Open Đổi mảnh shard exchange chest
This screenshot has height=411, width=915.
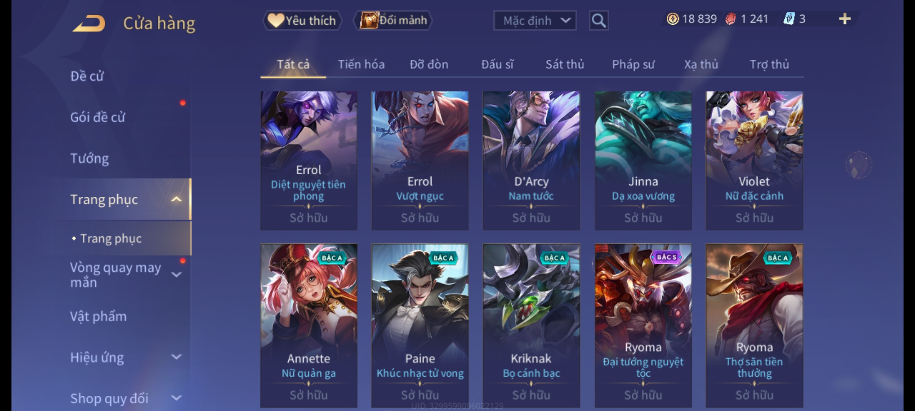pos(393,20)
